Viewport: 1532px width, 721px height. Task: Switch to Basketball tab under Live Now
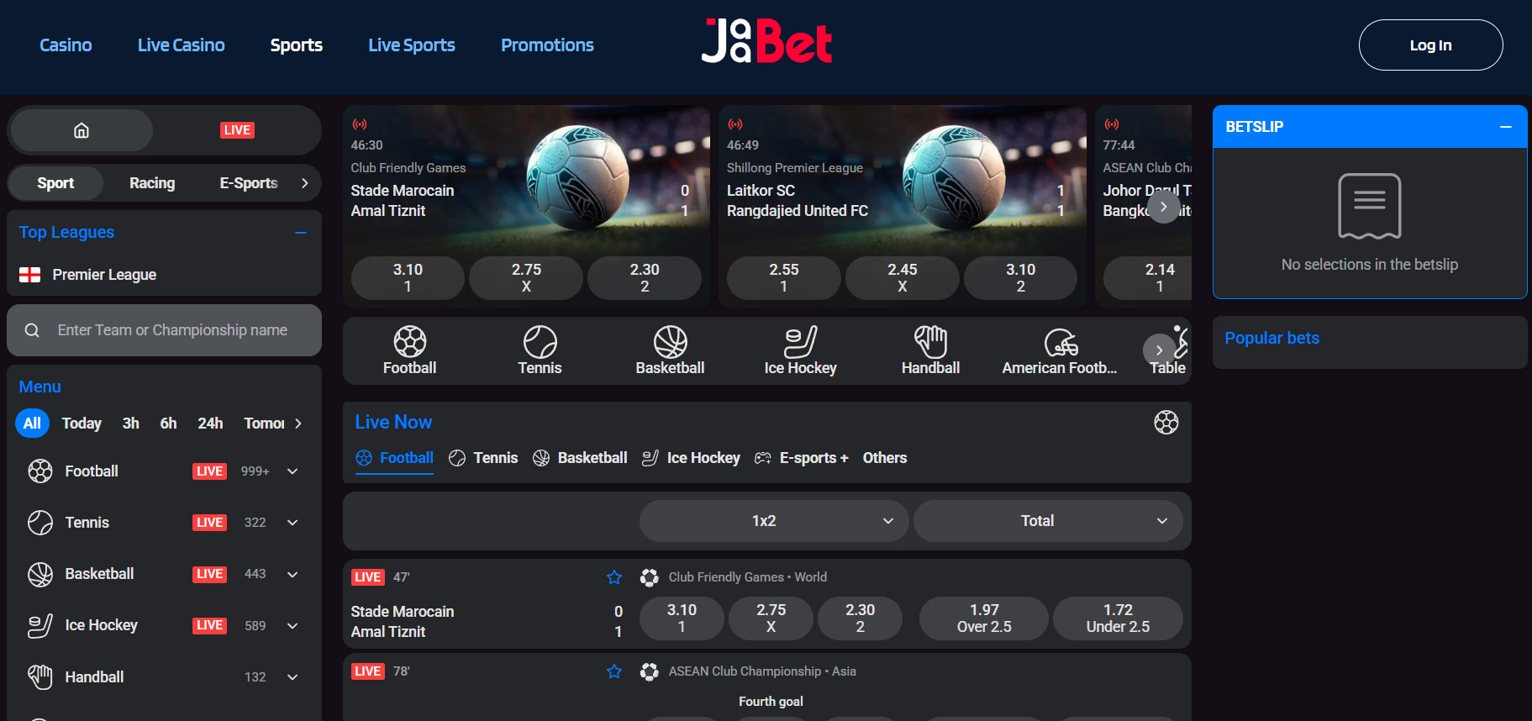coord(581,458)
